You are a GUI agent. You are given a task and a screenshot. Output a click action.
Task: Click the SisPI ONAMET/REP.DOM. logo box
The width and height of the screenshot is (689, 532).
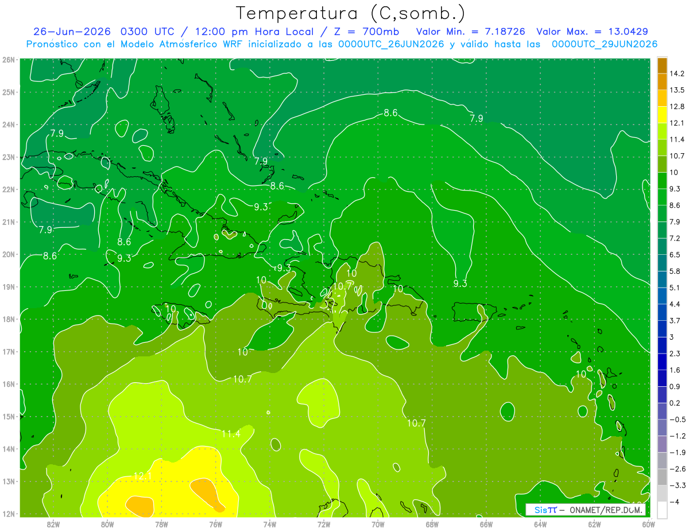(x=585, y=510)
